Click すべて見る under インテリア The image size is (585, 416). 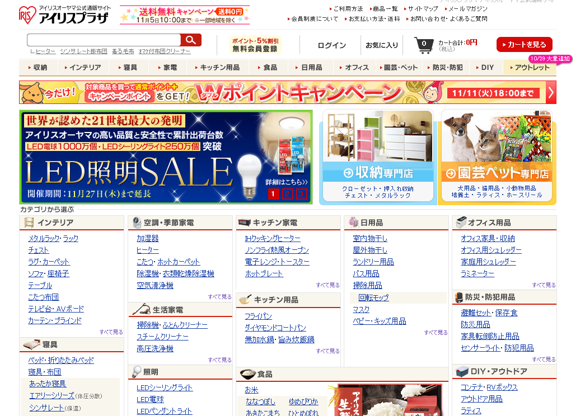click(x=111, y=332)
